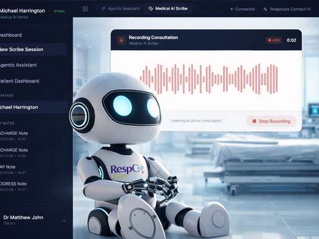319x239 pixels.
Task: Click the Agentic Assistant tab sparkle icon
Action: [x=104, y=9]
